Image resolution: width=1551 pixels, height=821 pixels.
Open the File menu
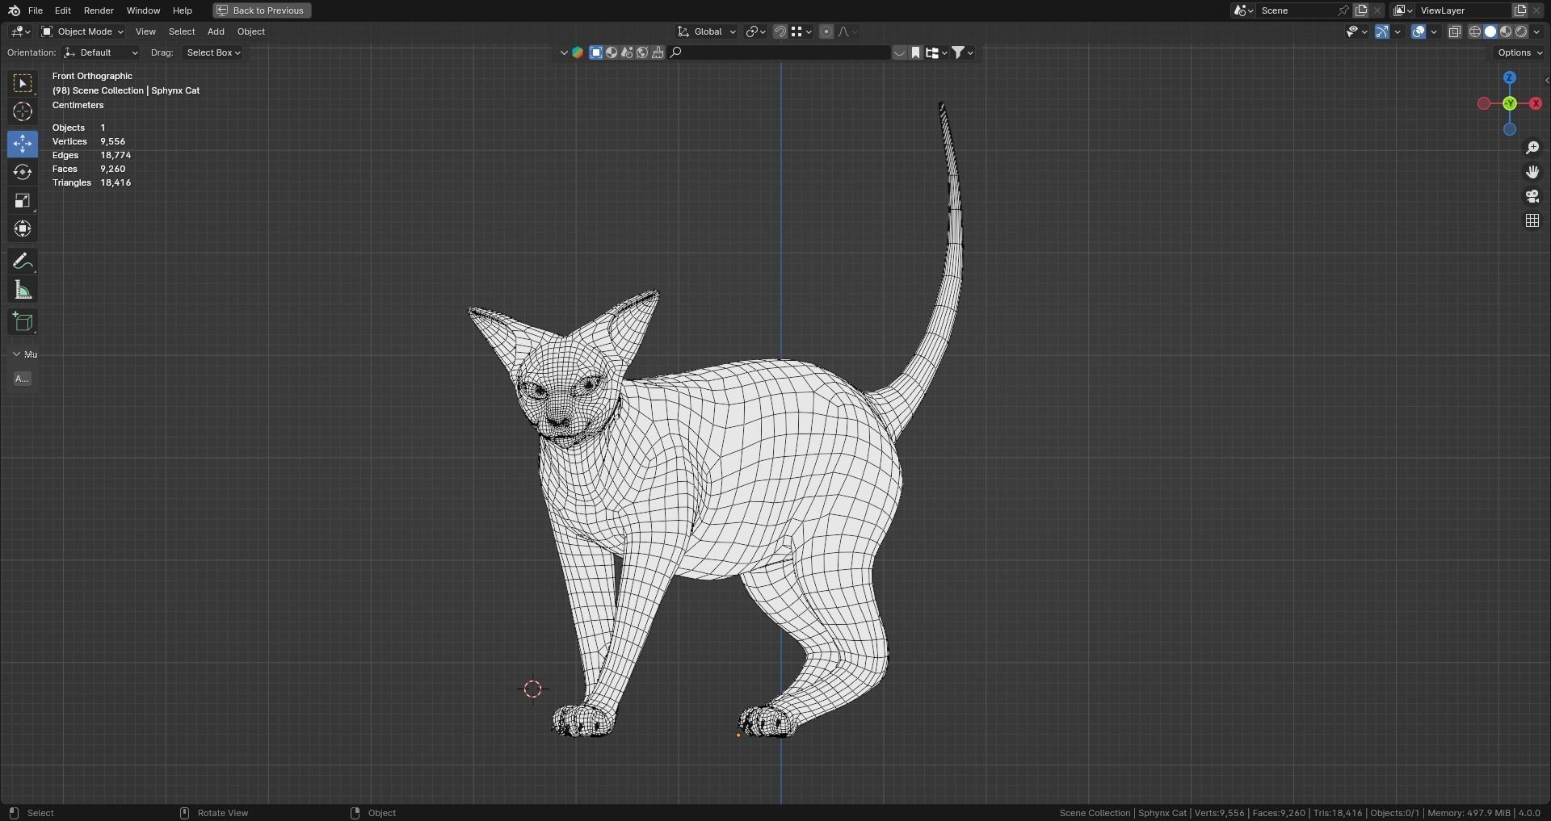tap(36, 10)
